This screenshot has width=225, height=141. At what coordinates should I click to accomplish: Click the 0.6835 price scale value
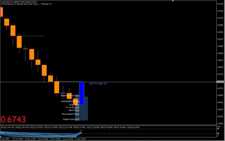[x=220, y=60]
